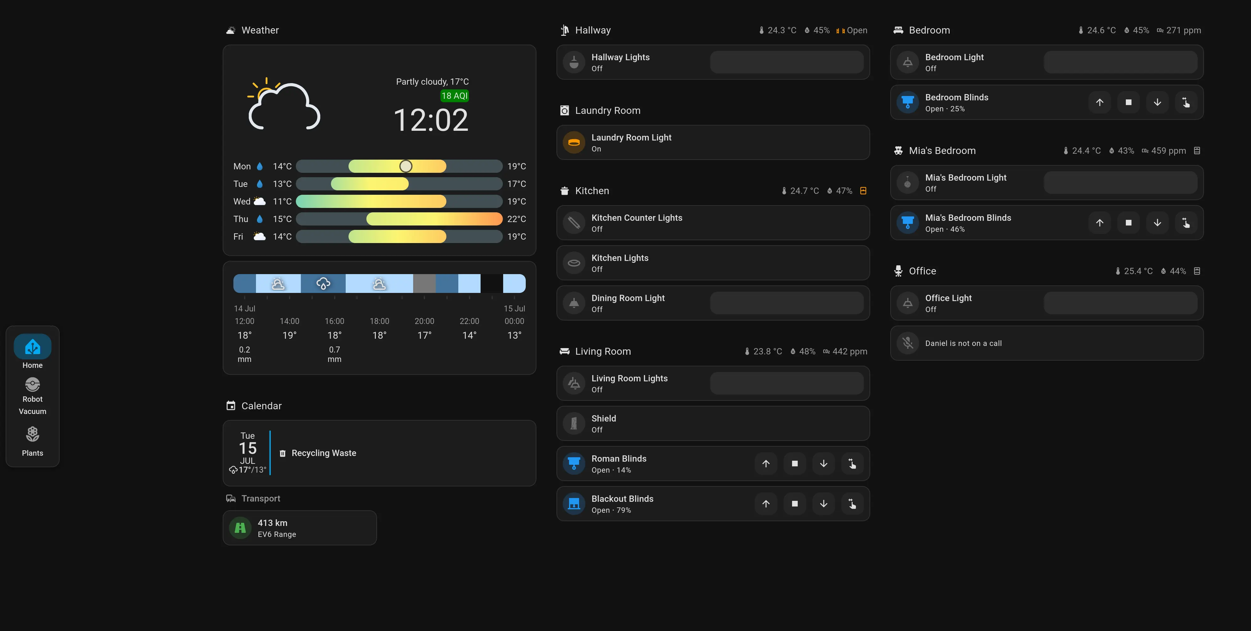The width and height of the screenshot is (1251, 631).
Task: Lower the Roman Blinds with the down arrow
Action: (824, 464)
